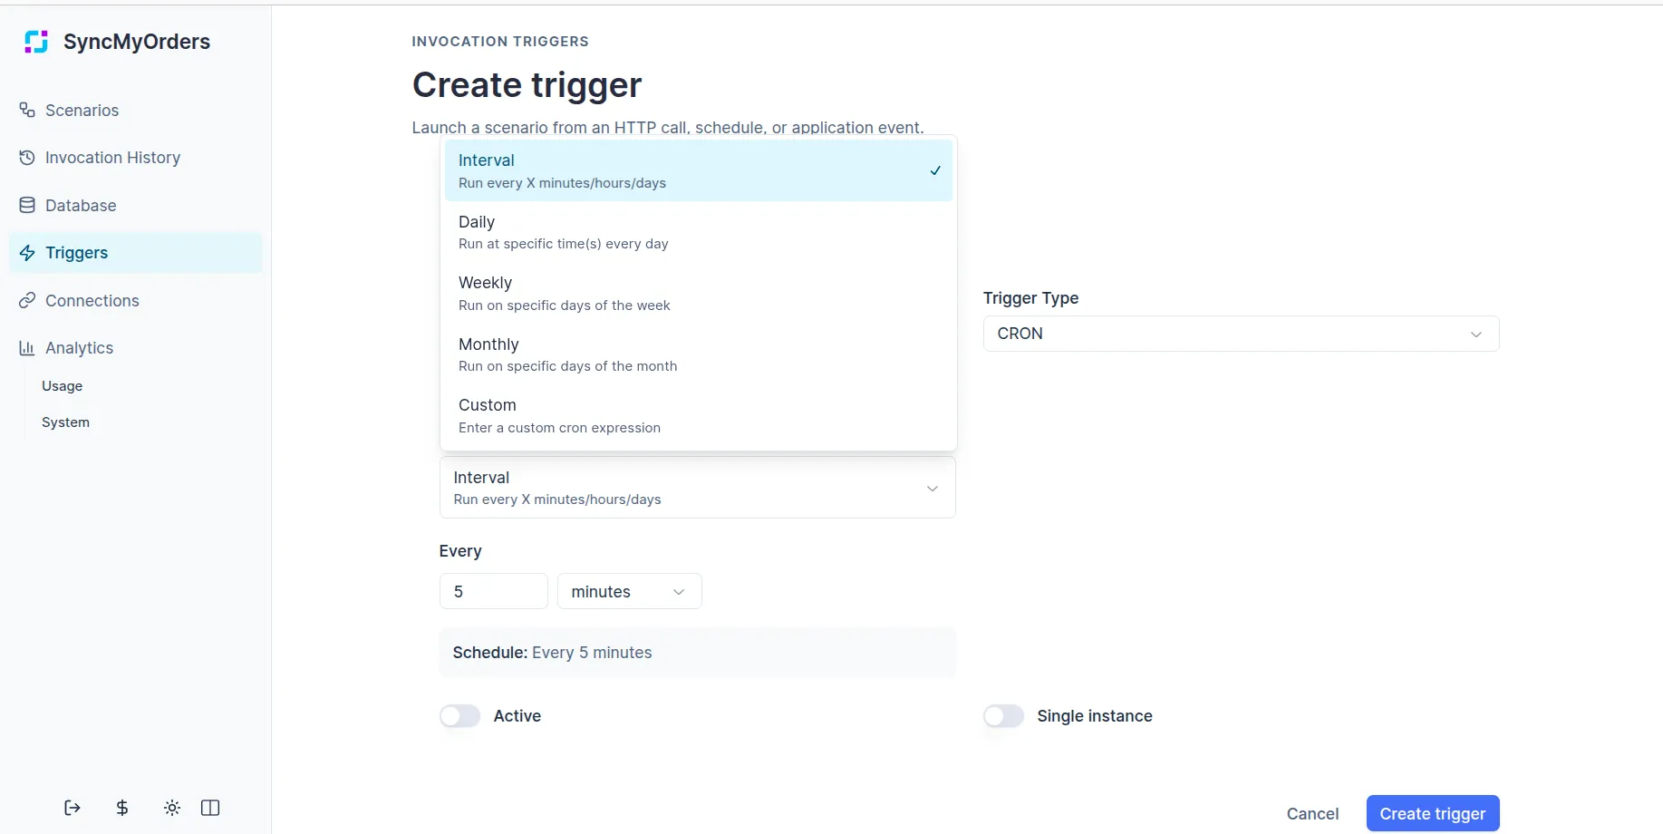Click the billing dollar icon
Viewport: 1663px width, 834px height.
point(122,808)
